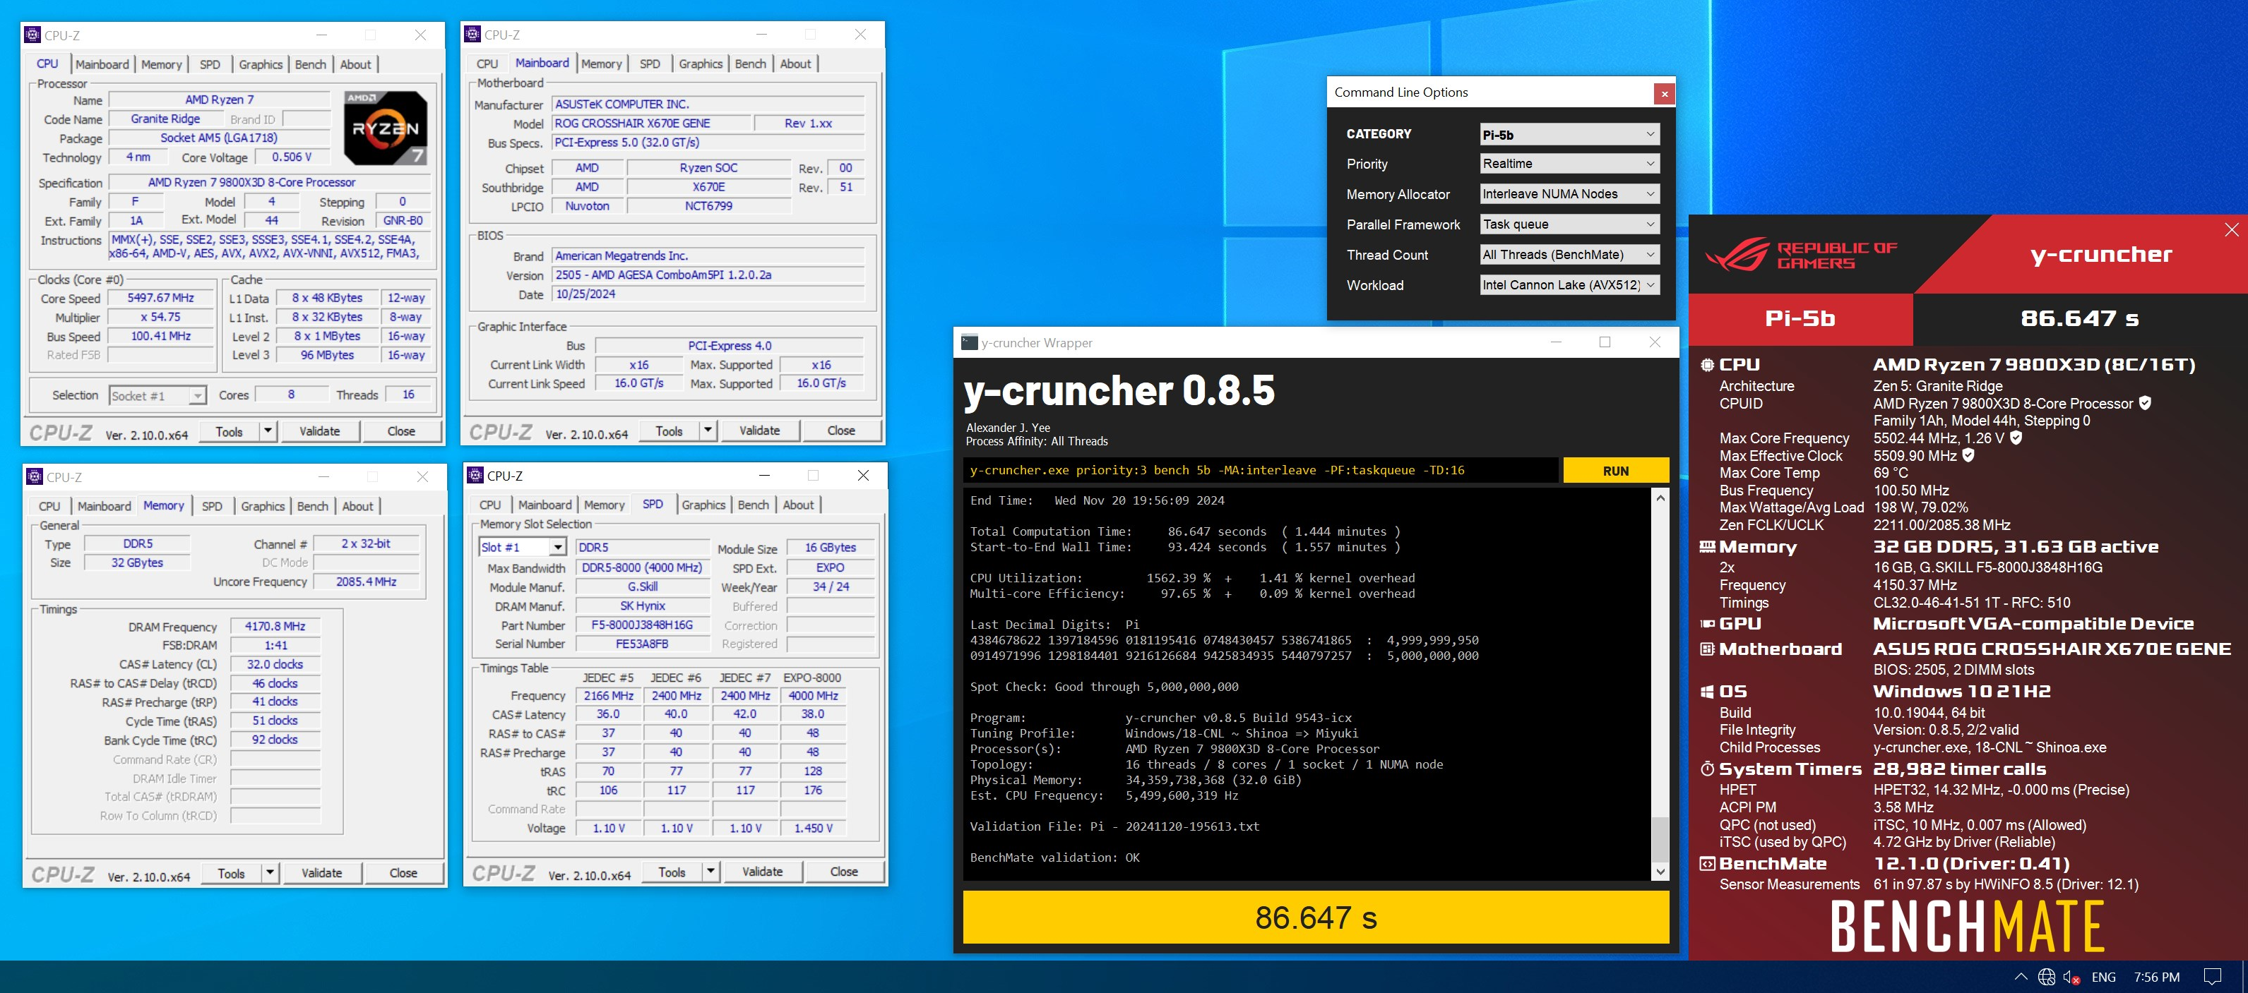Screen dimensions: 2248x993
Task: Click the CPU-Z app icon in Memory window title bar
Action: pyautogui.click(x=35, y=477)
